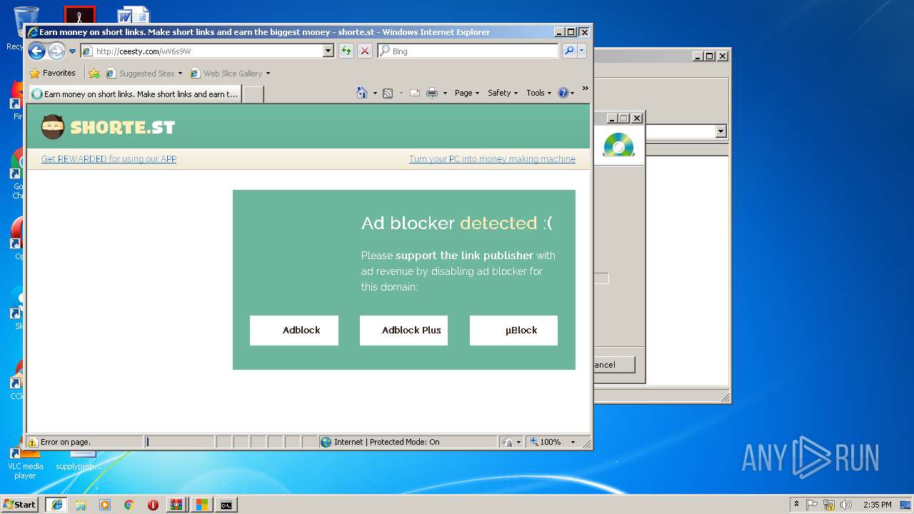Open the Safety menu
Image resolution: width=914 pixels, height=514 pixels.
pyautogui.click(x=503, y=93)
